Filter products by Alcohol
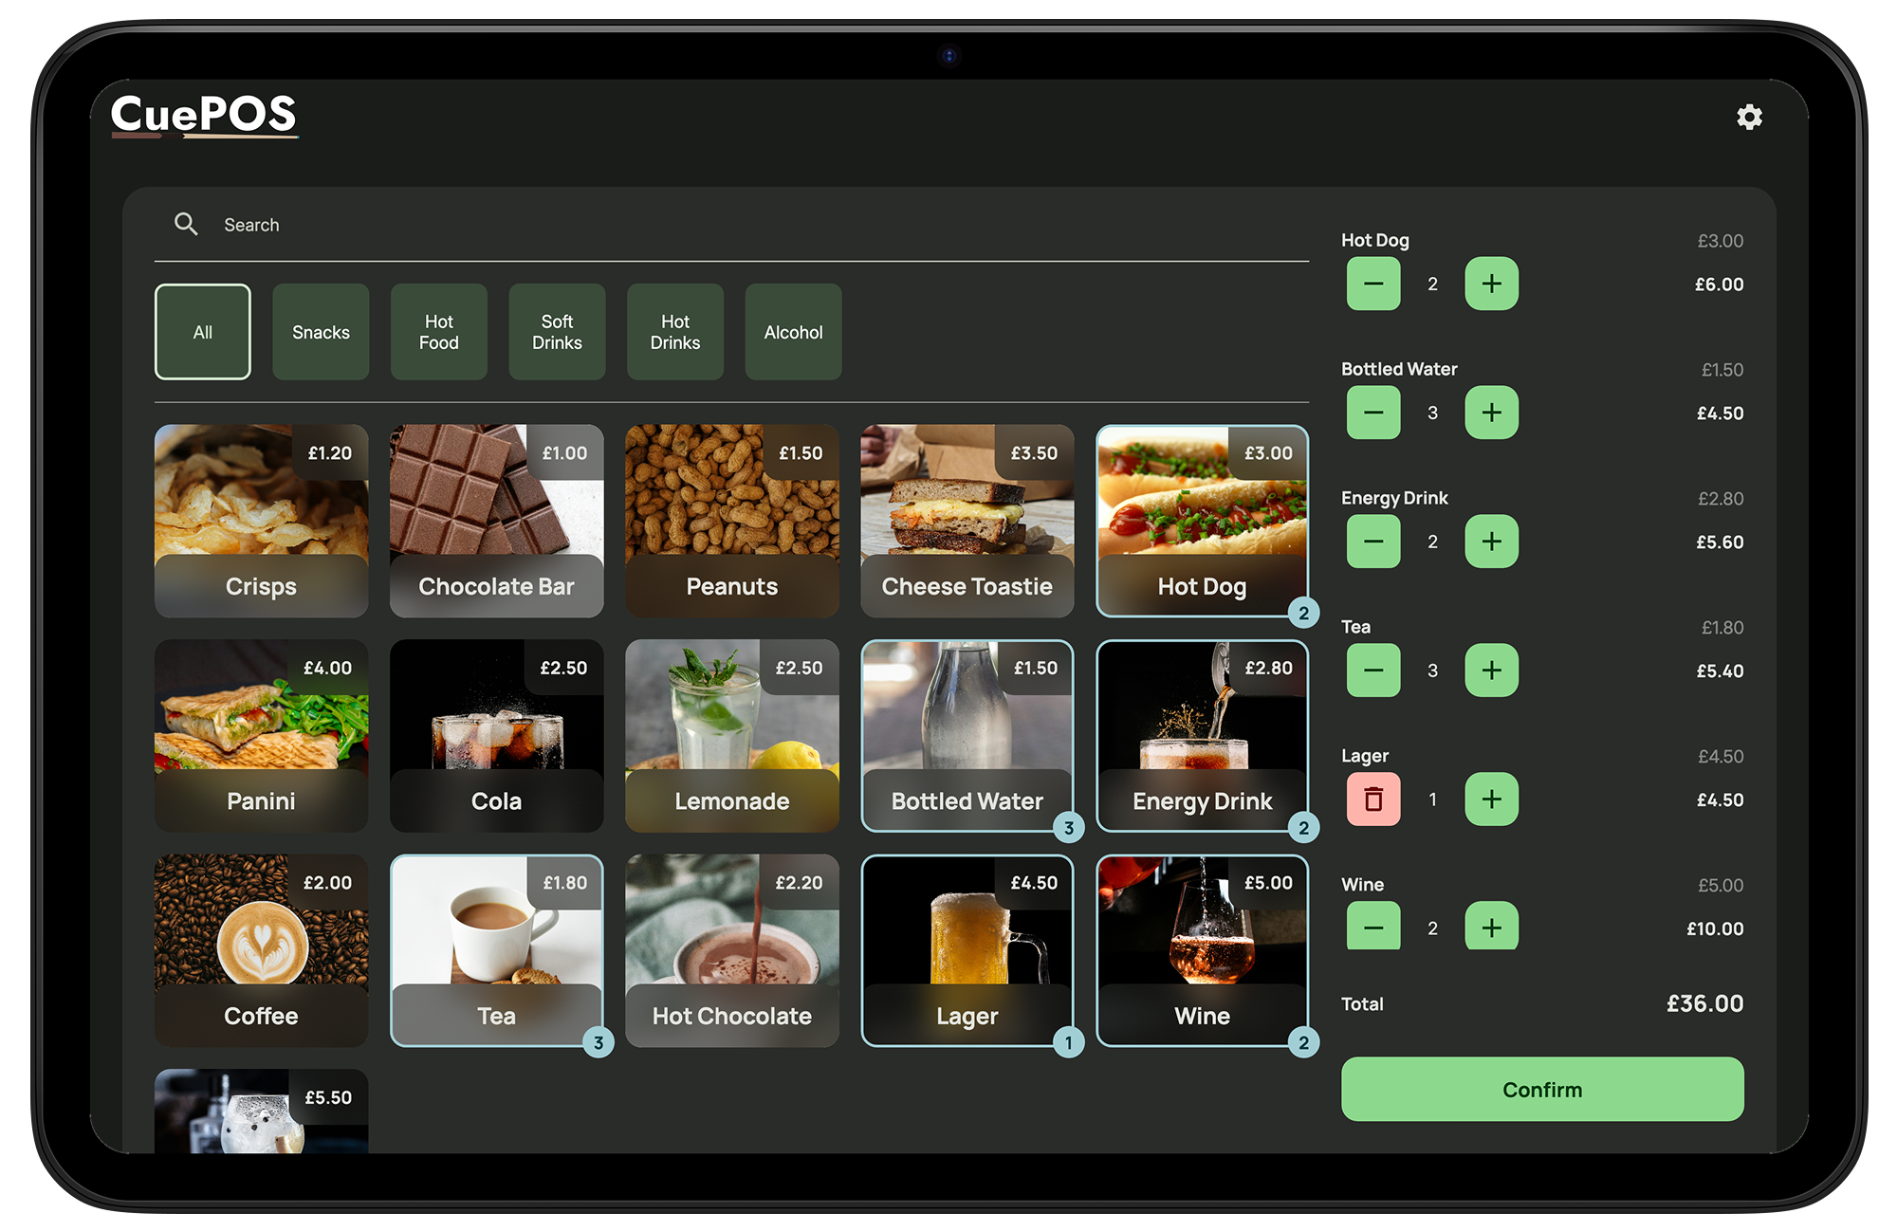The image size is (1897, 1231). [793, 332]
